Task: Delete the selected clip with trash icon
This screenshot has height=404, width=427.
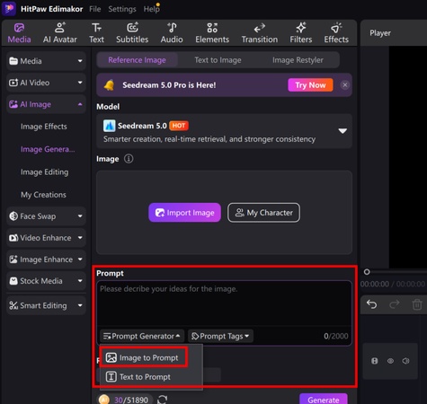Action: (417, 304)
